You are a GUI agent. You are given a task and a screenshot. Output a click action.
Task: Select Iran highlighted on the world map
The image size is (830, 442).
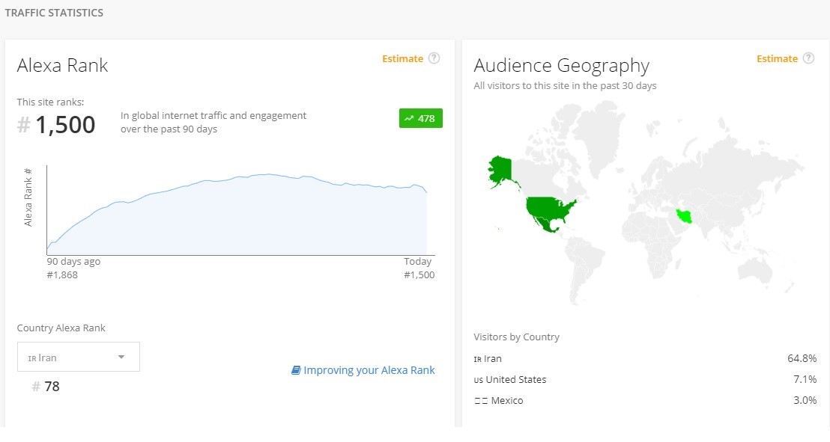pyautogui.click(x=685, y=217)
